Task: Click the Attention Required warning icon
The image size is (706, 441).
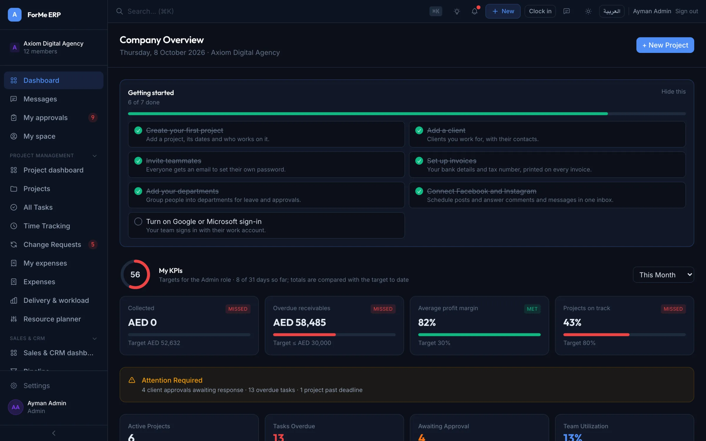Action: pos(132,380)
